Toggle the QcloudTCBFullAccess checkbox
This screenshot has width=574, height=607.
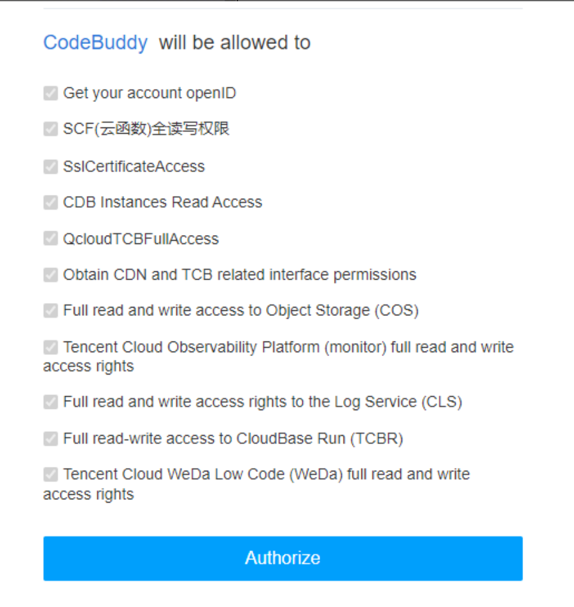tap(50, 239)
